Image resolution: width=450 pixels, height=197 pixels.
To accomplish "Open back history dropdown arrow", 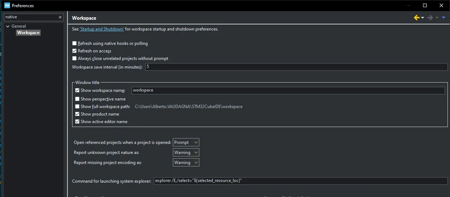I will coord(423,18).
